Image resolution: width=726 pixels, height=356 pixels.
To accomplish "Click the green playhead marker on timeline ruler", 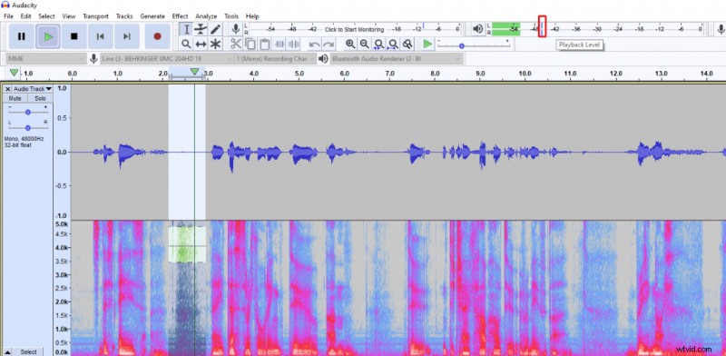I will [x=195, y=72].
